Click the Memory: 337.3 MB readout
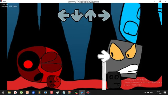The image size is (168, 95). tap(9, 6)
